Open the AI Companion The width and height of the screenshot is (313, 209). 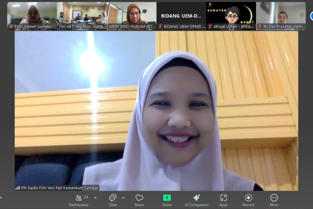(196, 200)
